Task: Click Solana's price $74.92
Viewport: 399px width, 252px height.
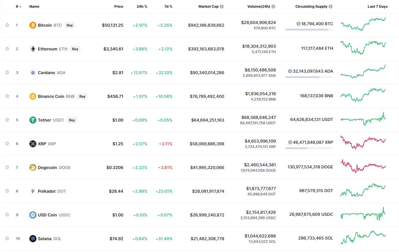Action: pyautogui.click(x=116, y=239)
